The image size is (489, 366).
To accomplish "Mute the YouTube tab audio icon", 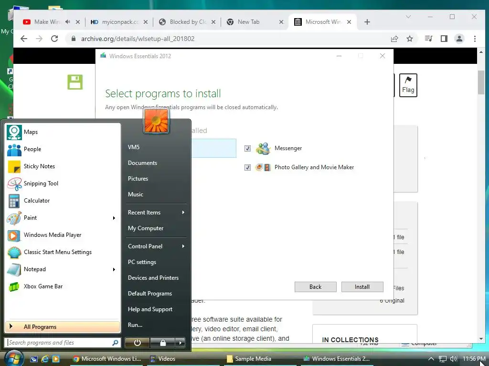I will point(68,22).
